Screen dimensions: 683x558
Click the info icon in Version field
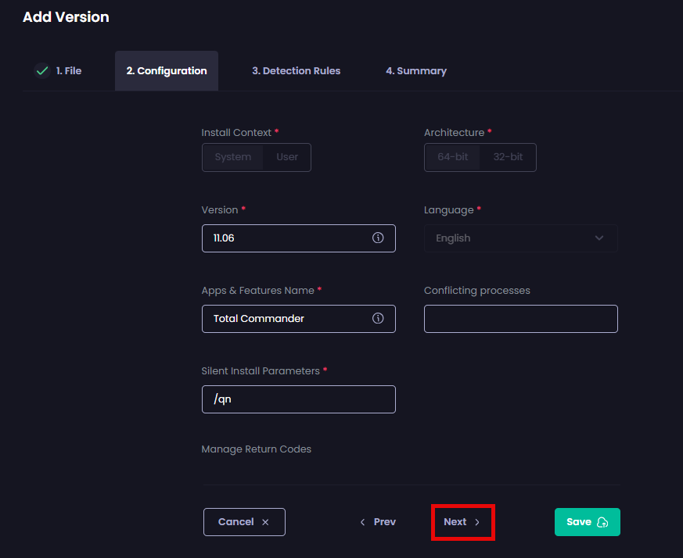(x=378, y=238)
